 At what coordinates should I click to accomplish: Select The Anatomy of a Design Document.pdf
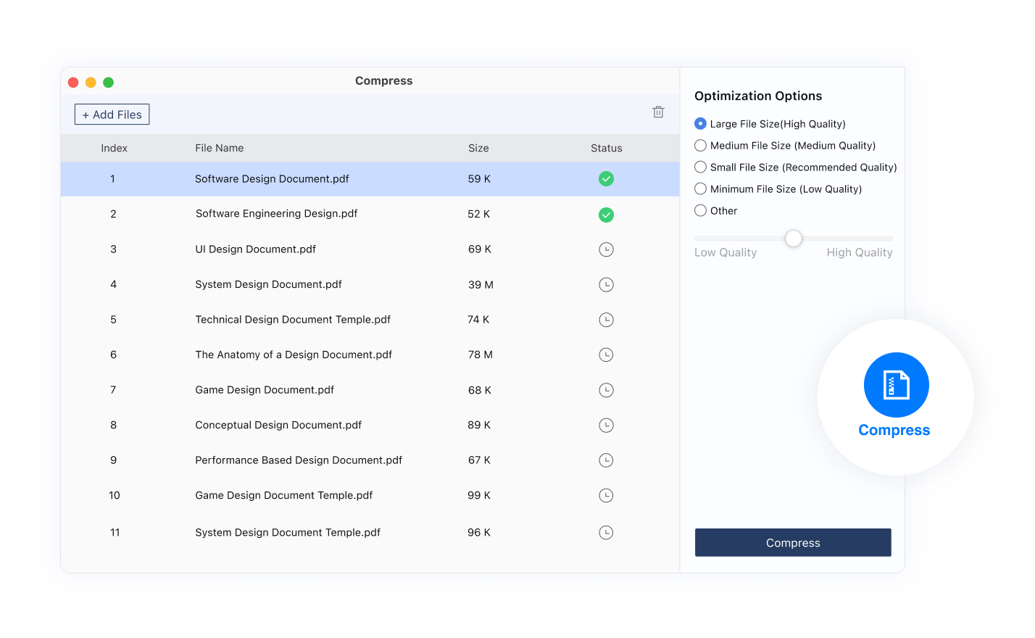(x=294, y=355)
